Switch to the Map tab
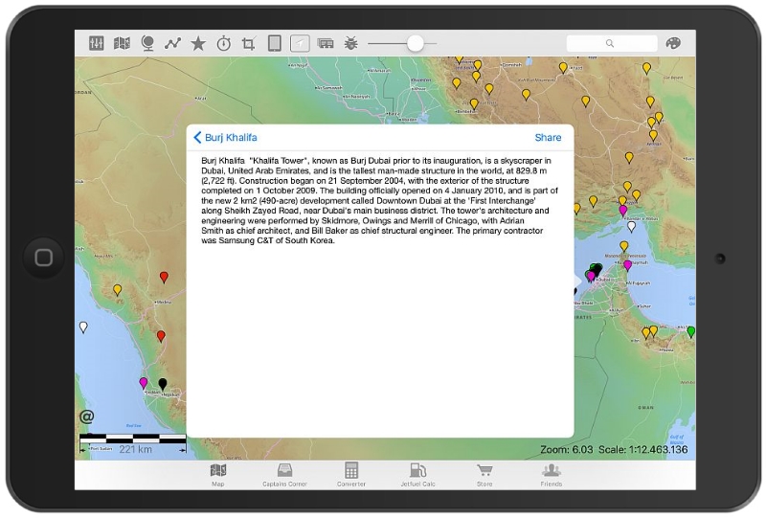Image resolution: width=766 pixels, height=518 pixels. pyautogui.click(x=218, y=475)
